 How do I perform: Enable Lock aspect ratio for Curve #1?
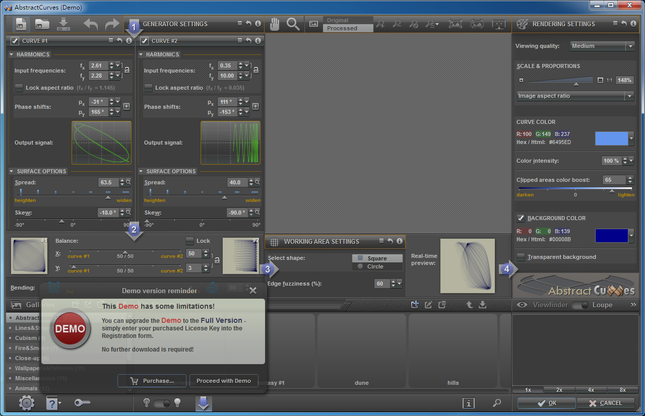coord(19,88)
